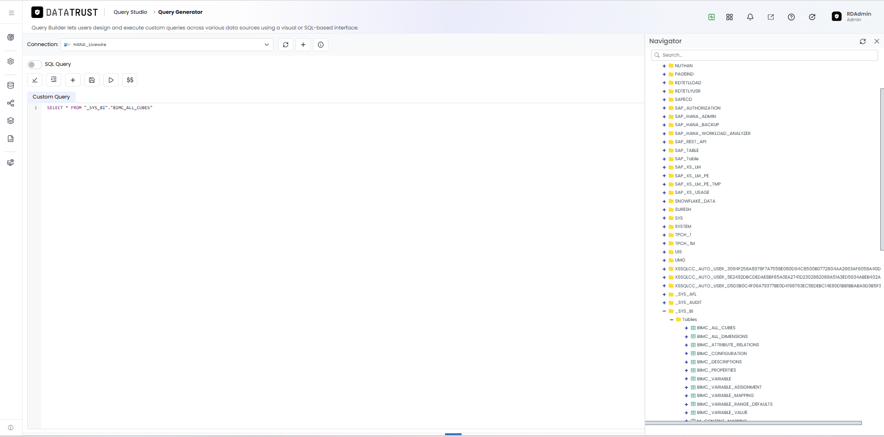Open the hamburger menu
This screenshot has width=884, height=437.
pos(12,13)
